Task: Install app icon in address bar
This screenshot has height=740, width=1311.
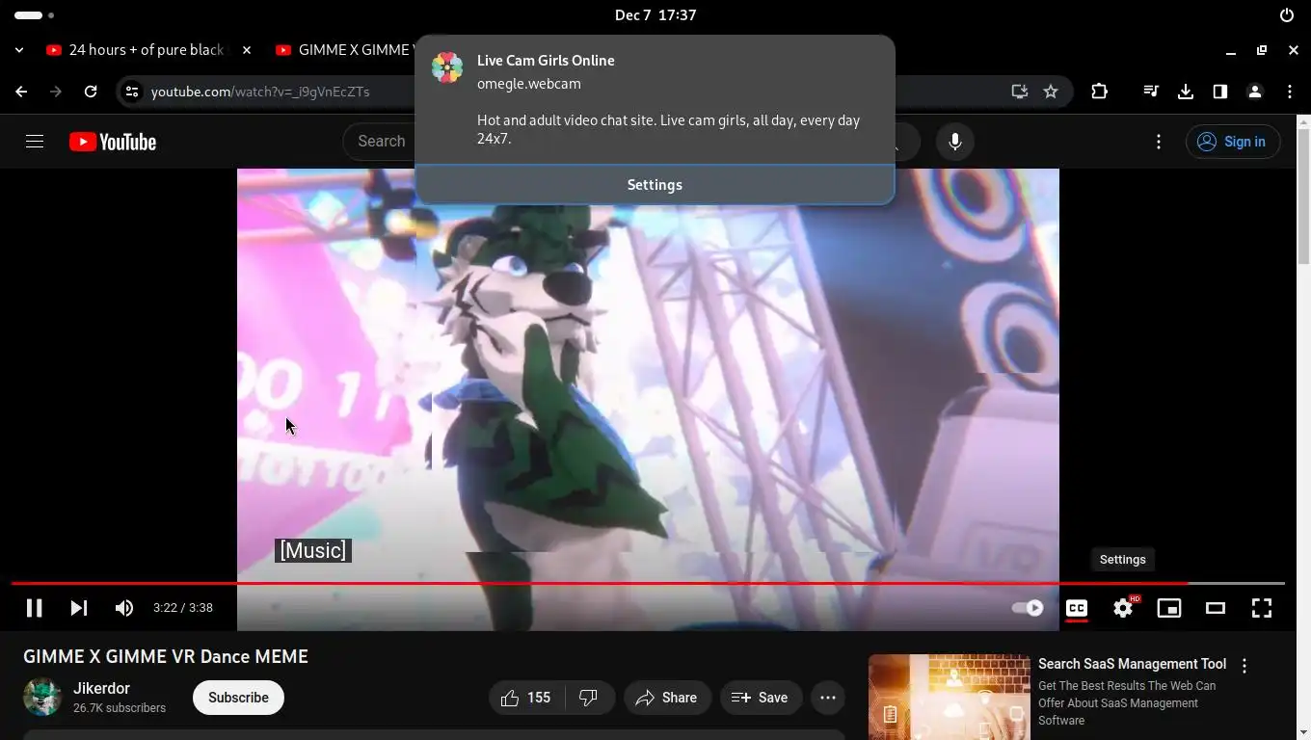Action: (x=1019, y=92)
